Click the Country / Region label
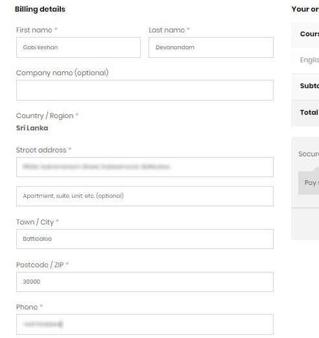This screenshot has height=338, width=319. 45,115
